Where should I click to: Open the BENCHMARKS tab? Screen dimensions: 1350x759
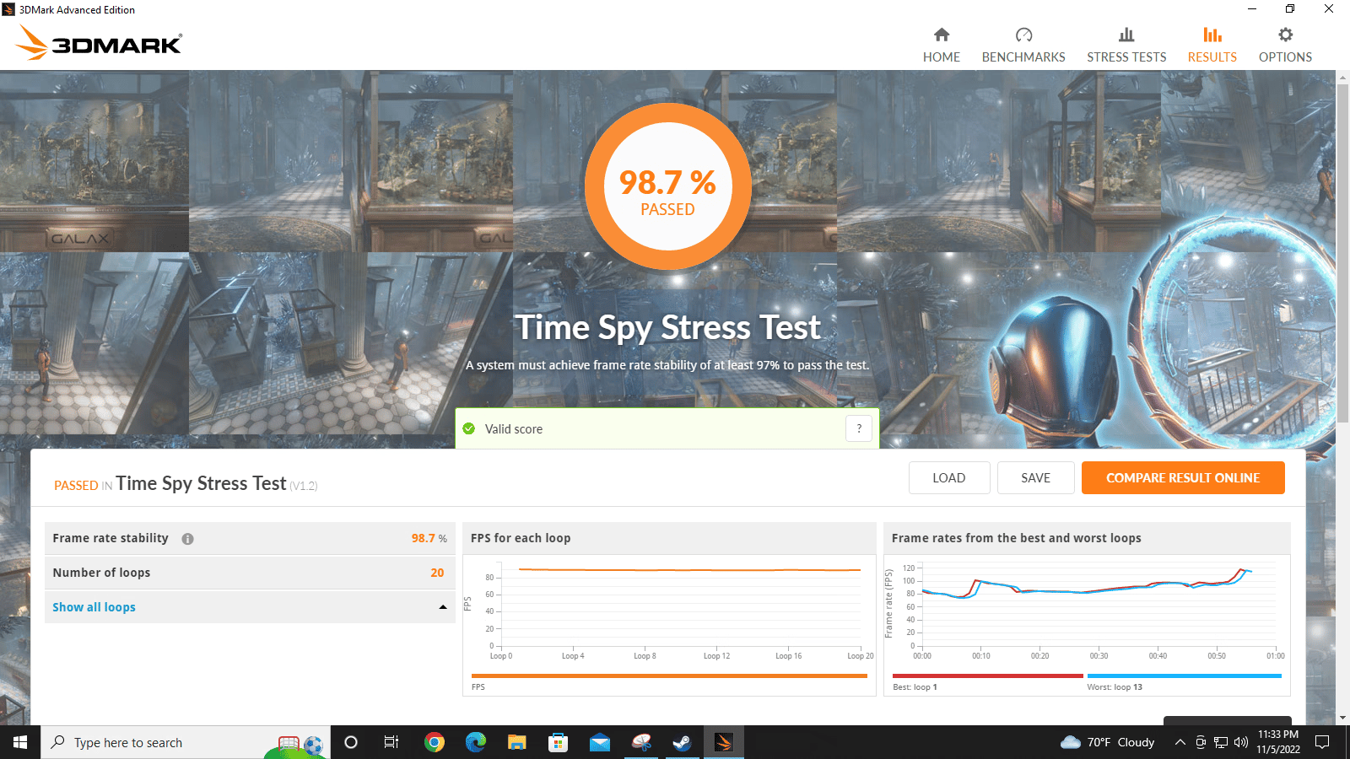click(1023, 46)
